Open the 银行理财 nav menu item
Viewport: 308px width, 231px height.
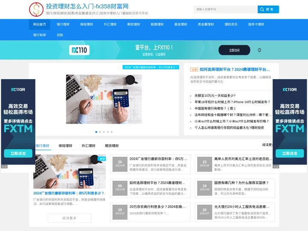tap(63, 24)
